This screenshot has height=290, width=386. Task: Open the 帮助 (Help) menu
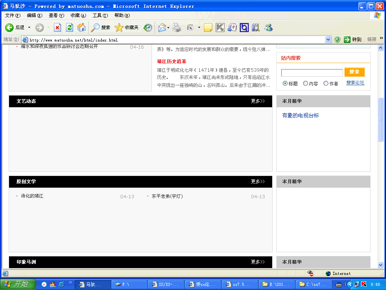[122, 15]
